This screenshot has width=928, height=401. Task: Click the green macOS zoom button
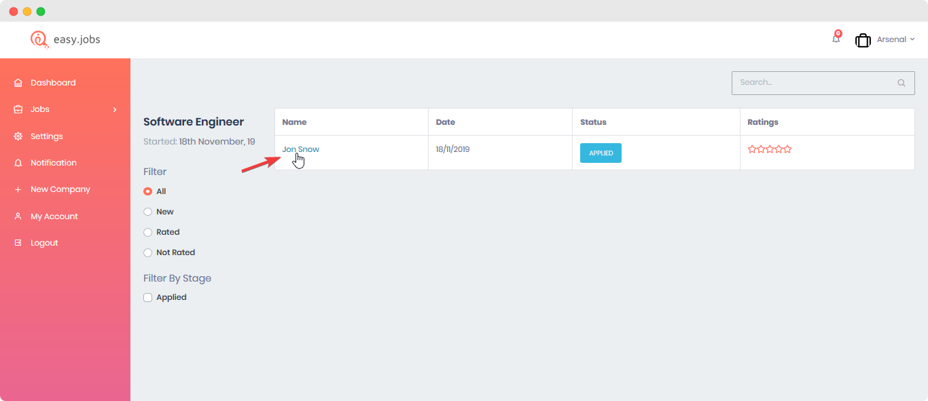pyautogui.click(x=41, y=12)
